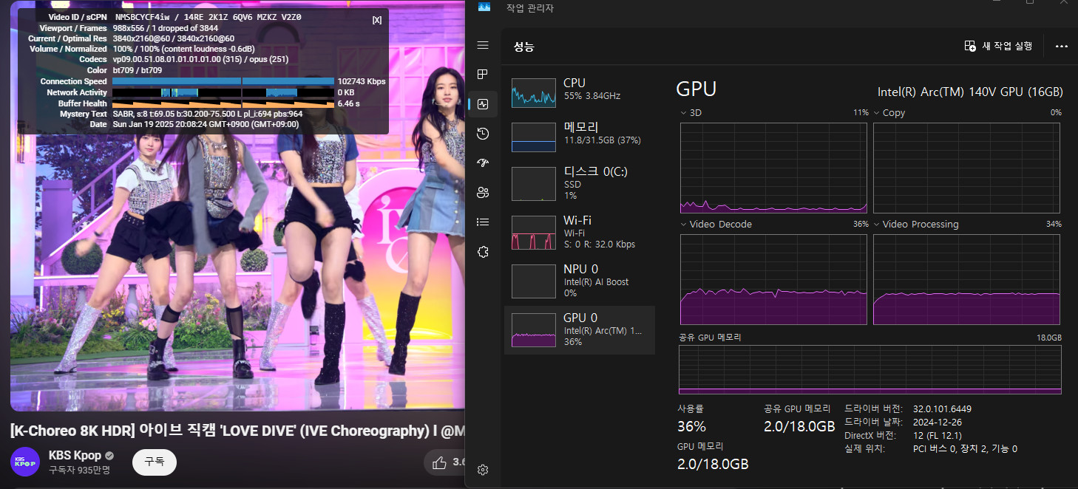Click the Date line in video stats
The width and height of the screenshot is (1078, 489).
pos(206,124)
